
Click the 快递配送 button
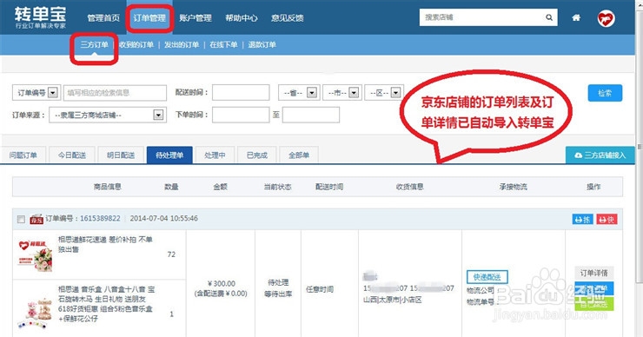(x=487, y=277)
